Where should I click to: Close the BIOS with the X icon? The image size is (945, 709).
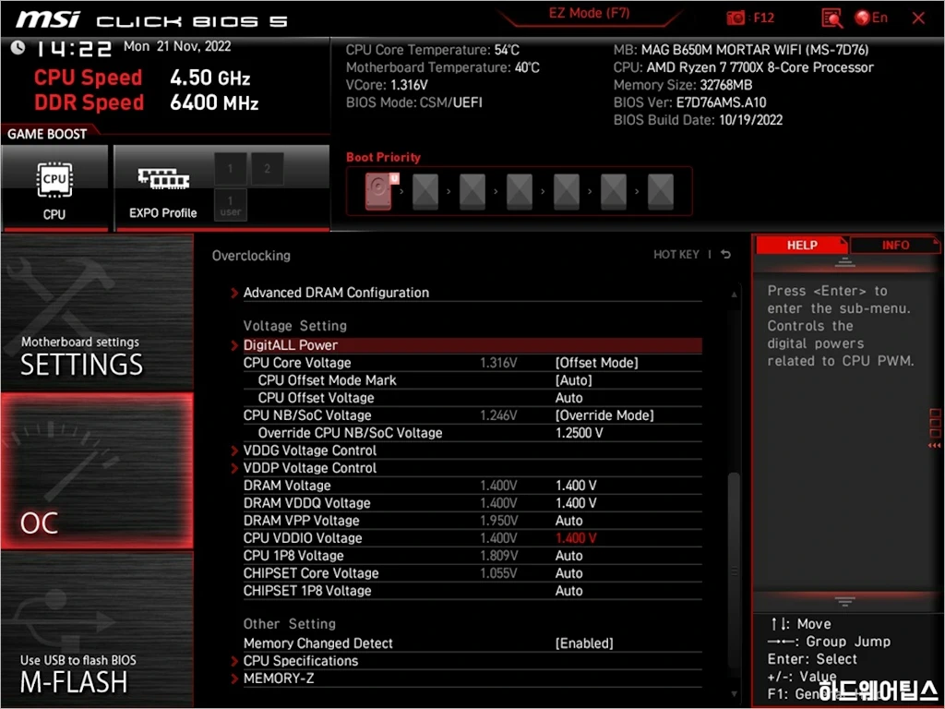point(918,18)
